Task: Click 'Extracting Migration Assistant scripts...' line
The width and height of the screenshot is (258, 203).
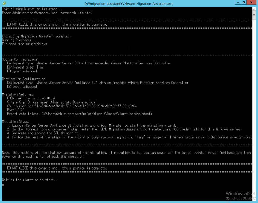Action: point(37,36)
